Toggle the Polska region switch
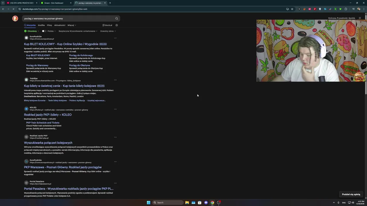The width and height of the screenshot is (367, 206). click(44, 31)
